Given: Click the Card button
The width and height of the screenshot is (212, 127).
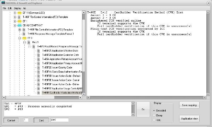Looking at the screenshot, I should point(41,120).
